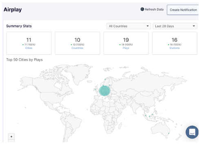The height and width of the screenshot is (147, 203).
Task: Open the Last 28 Days dropdown
Action: coord(175,26)
